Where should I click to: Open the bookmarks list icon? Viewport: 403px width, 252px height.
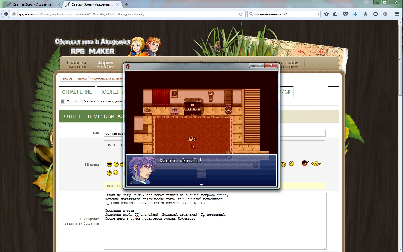pyautogui.click(x=335, y=14)
